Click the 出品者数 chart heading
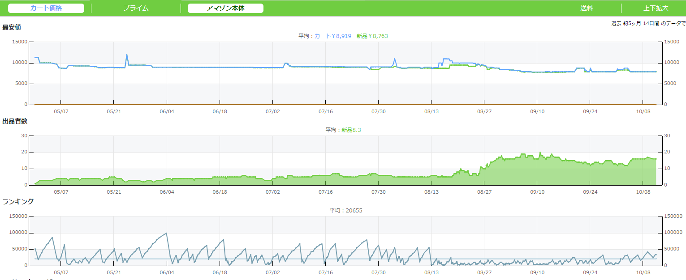 coord(12,121)
